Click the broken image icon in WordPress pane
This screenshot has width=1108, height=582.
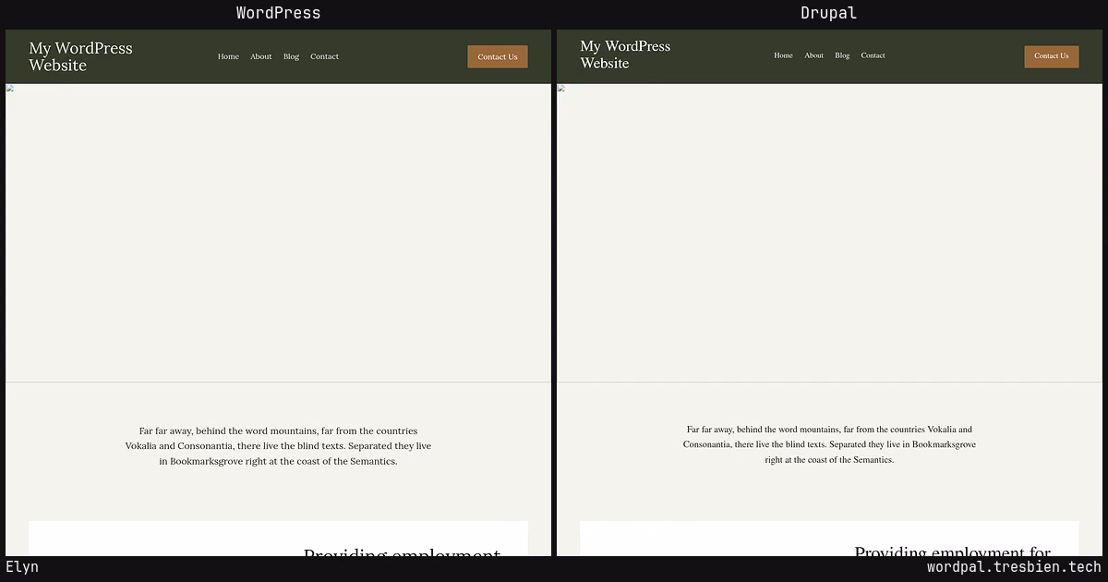pyautogui.click(x=10, y=88)
